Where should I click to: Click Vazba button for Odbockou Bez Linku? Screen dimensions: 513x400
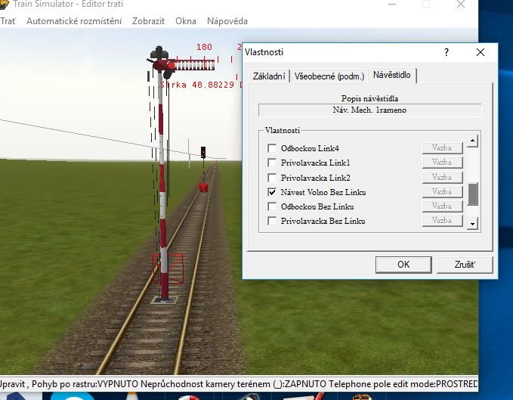coord(442,206)
